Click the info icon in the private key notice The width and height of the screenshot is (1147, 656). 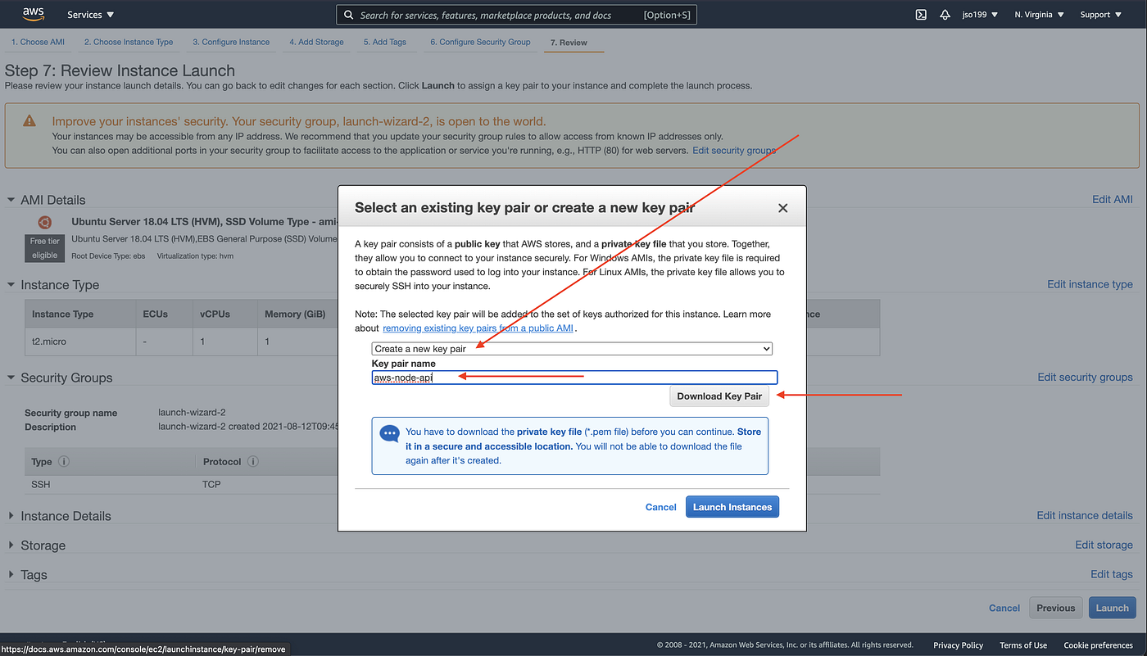click(389, 433)
